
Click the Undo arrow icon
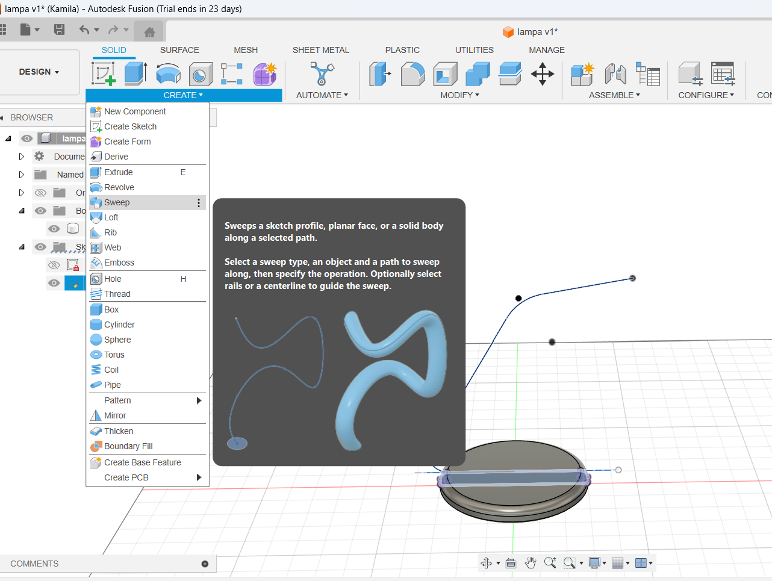coord(84,30)
